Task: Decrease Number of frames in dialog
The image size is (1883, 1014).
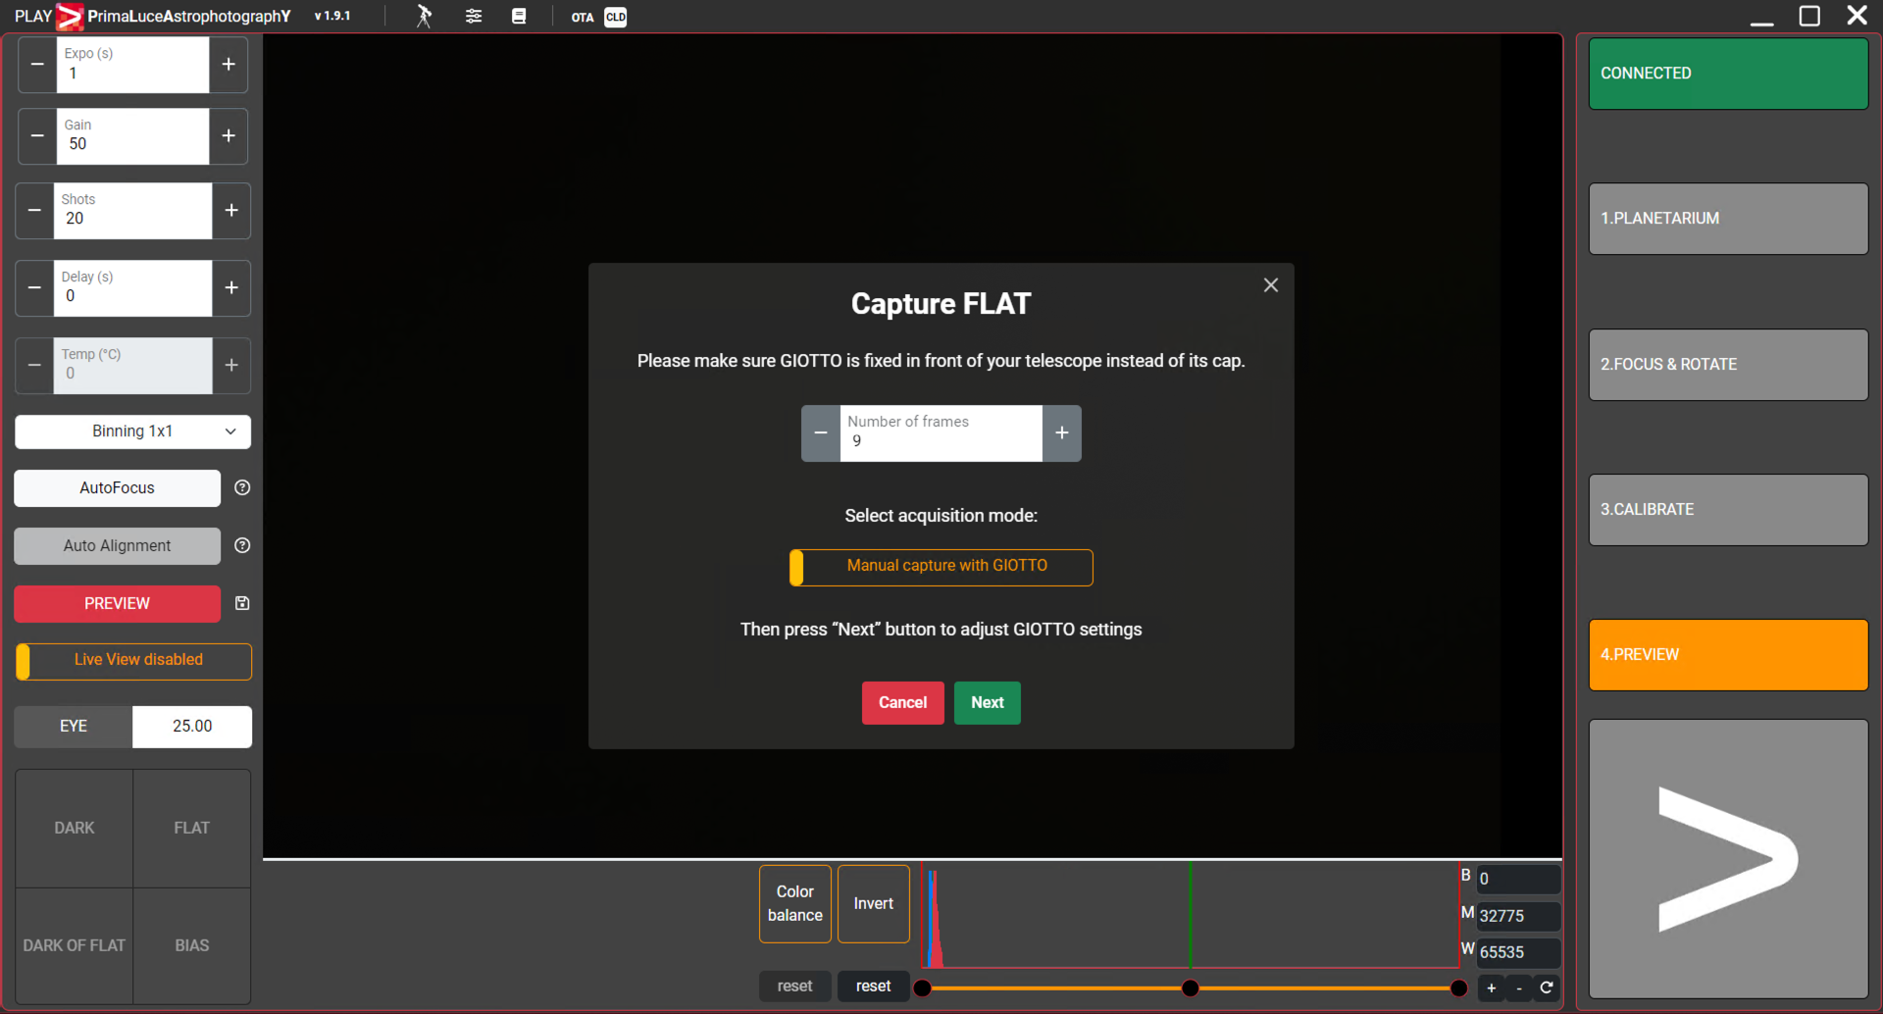Action: pyautogui.click(x=821, y=433)
